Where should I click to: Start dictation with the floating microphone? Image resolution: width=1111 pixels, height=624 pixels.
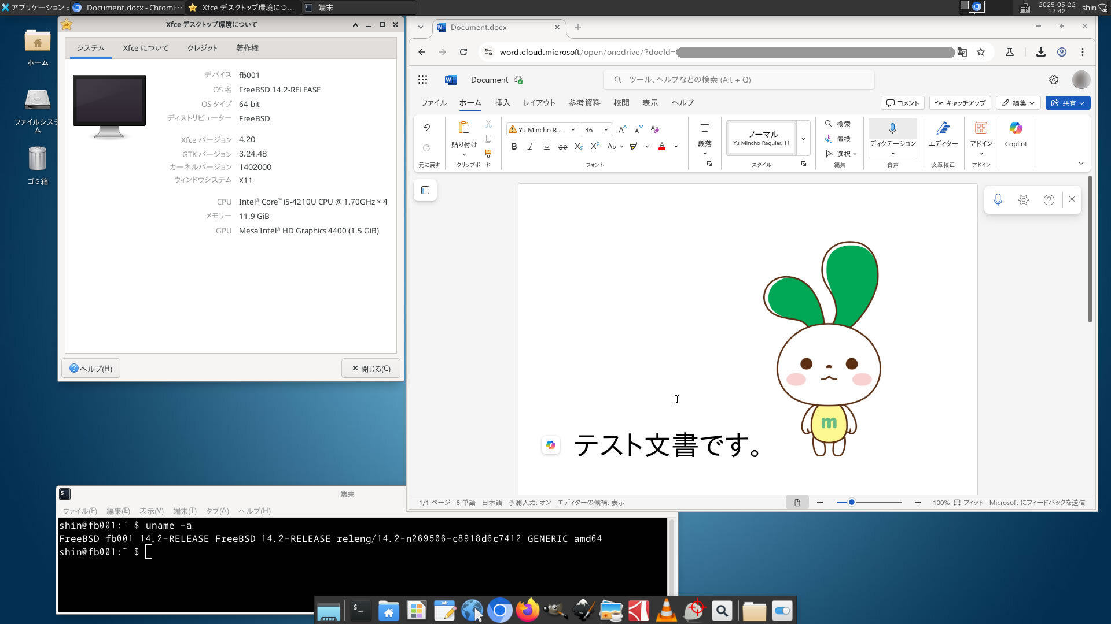pyautogui.click(x=998, y=200)
